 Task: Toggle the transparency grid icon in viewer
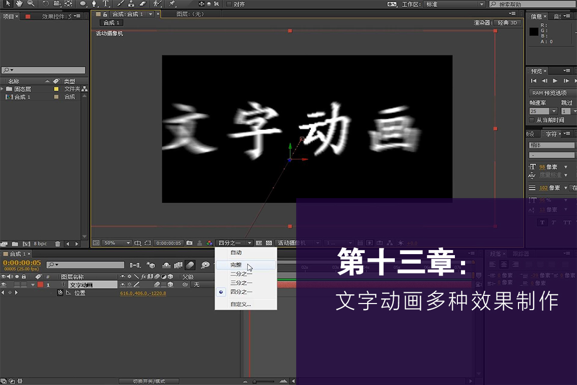coord(269,243)
